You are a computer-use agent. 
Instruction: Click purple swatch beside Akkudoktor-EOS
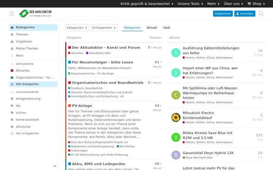coord(87,53)
